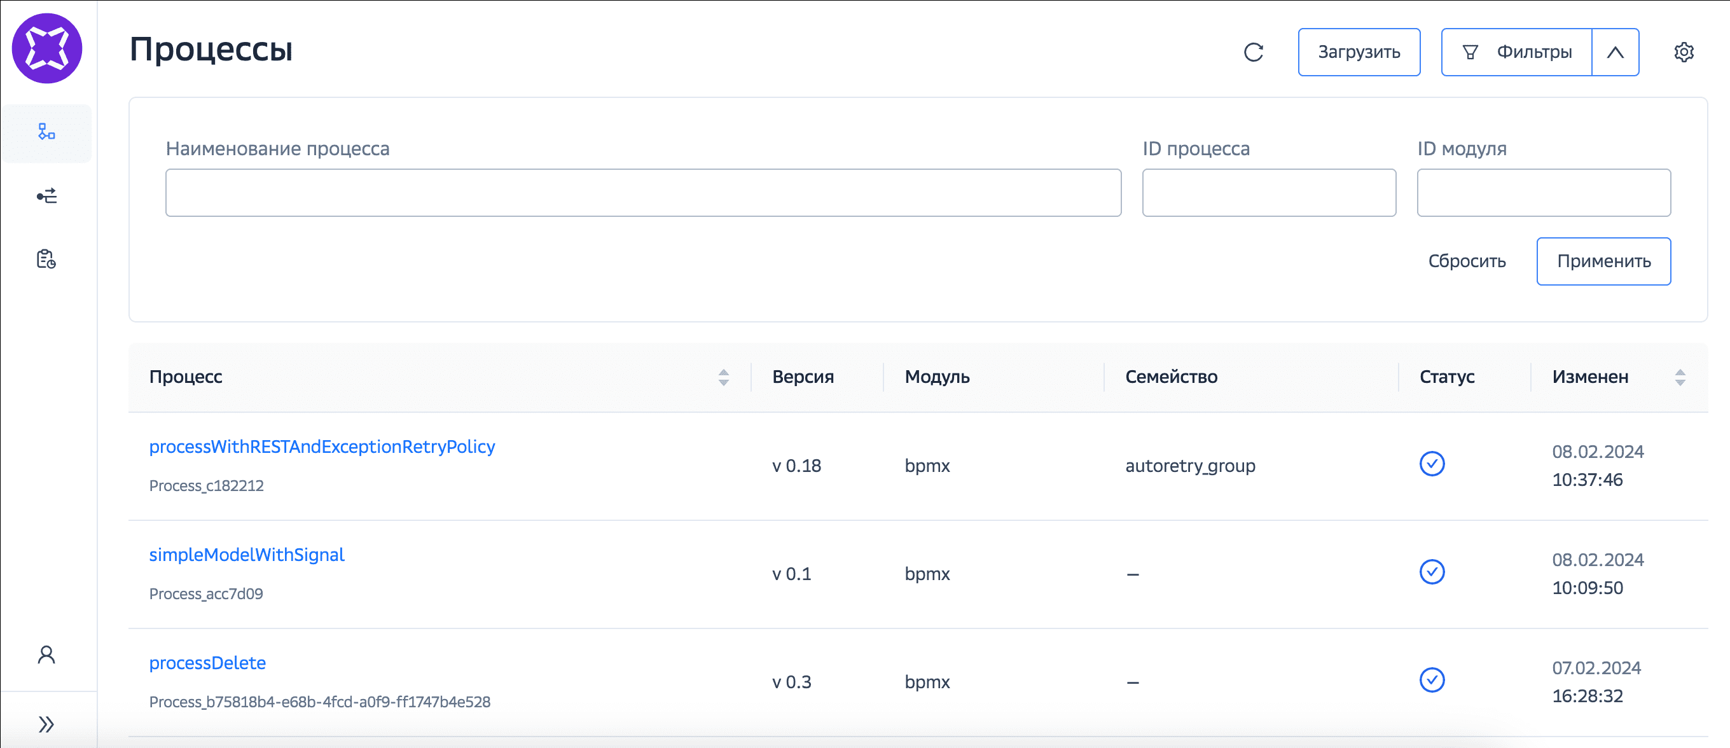Open the processDelete process link
The width and height of the screenshot is (1730, 748).
click(207, 663)
